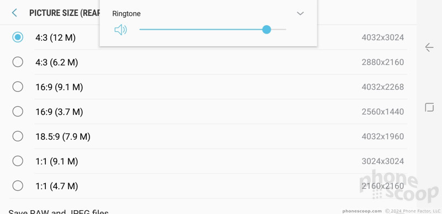Image resolution: width=442 pixels, height=214 pixels.
Task: Tap the Ringtone label in volume panel
Action: click(x=127, y=14)
